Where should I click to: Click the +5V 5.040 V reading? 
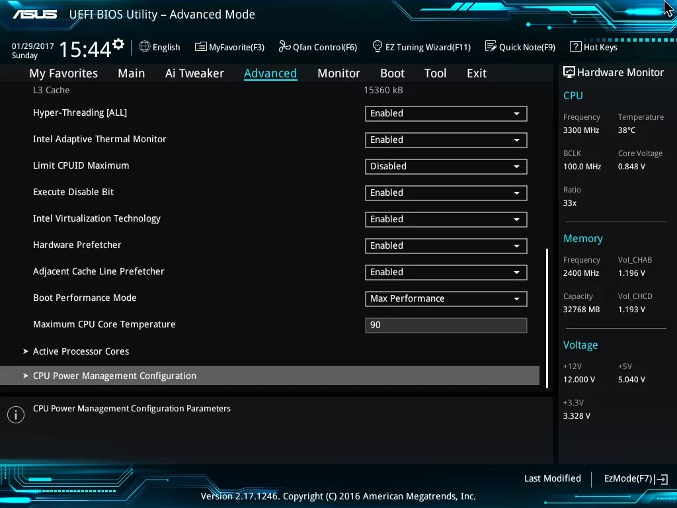point(631,379)
